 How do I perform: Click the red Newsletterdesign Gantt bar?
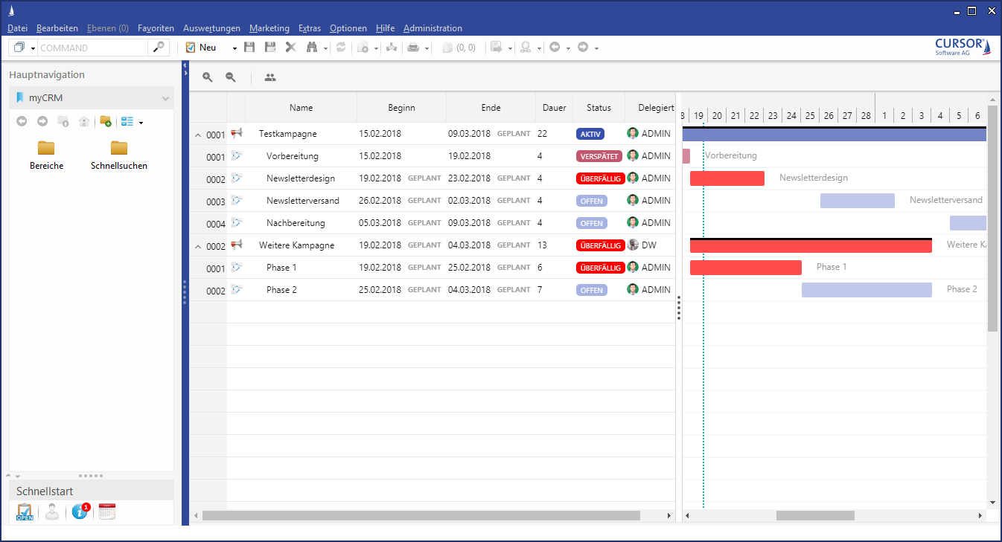[727, 178]
